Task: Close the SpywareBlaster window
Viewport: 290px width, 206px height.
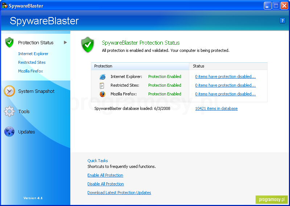Action: pos(284,6)
